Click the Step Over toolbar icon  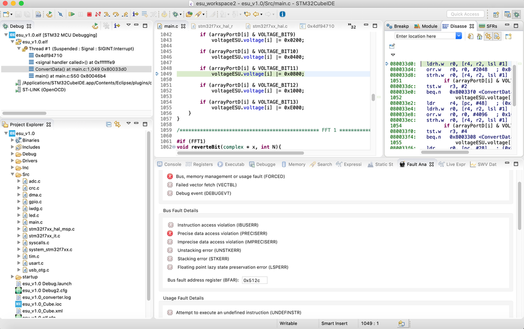point(116,14)
